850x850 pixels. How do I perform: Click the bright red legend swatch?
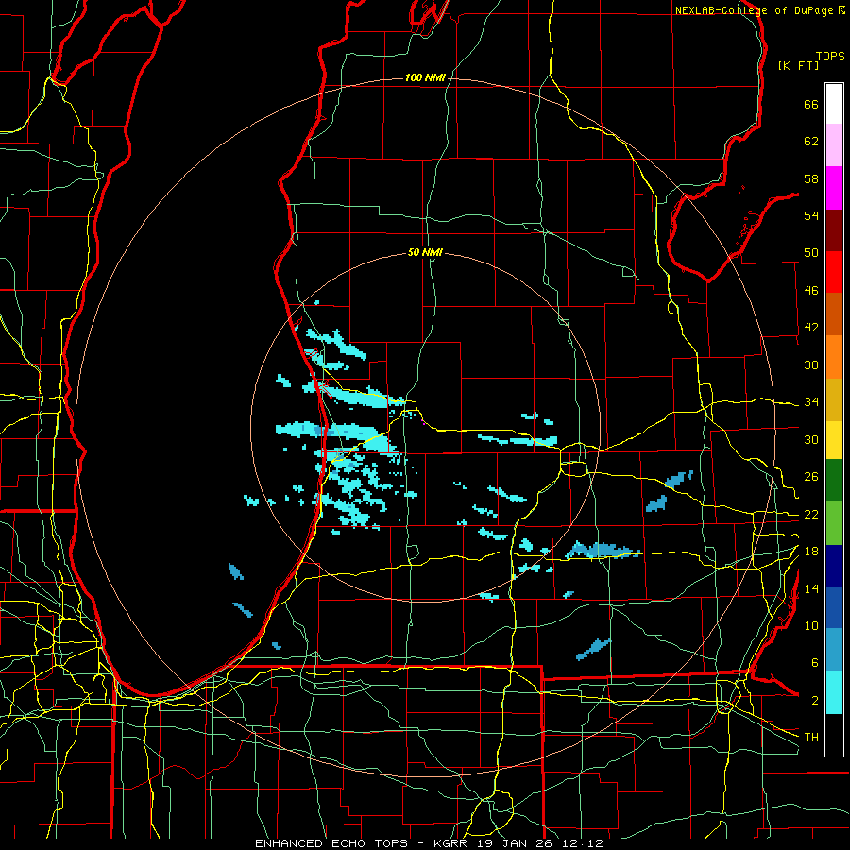[x=834, y=272]
